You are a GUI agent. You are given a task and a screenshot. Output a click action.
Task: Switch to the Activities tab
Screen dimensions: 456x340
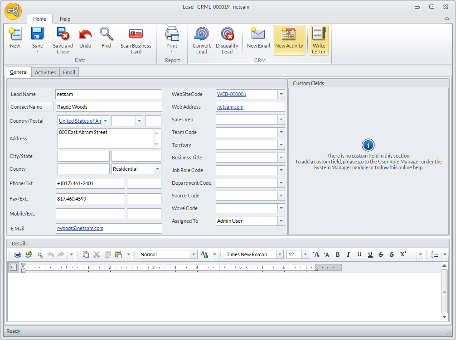(x=45, y=72)
